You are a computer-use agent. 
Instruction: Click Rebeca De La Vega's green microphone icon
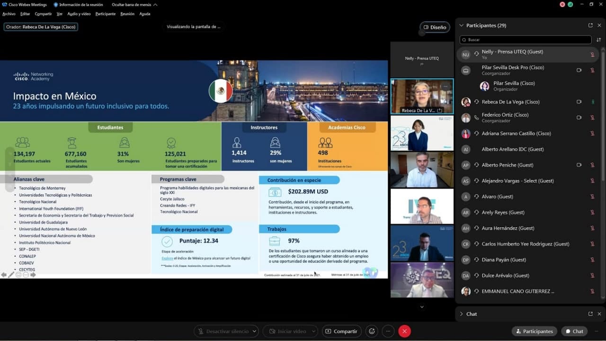tap(592, 102)
